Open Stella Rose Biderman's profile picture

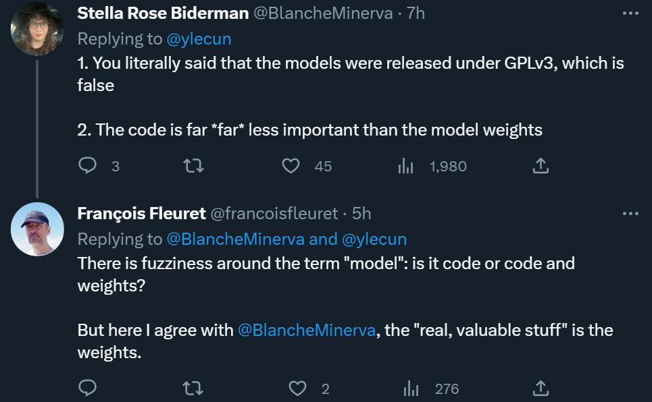click(x=37, y=28)
